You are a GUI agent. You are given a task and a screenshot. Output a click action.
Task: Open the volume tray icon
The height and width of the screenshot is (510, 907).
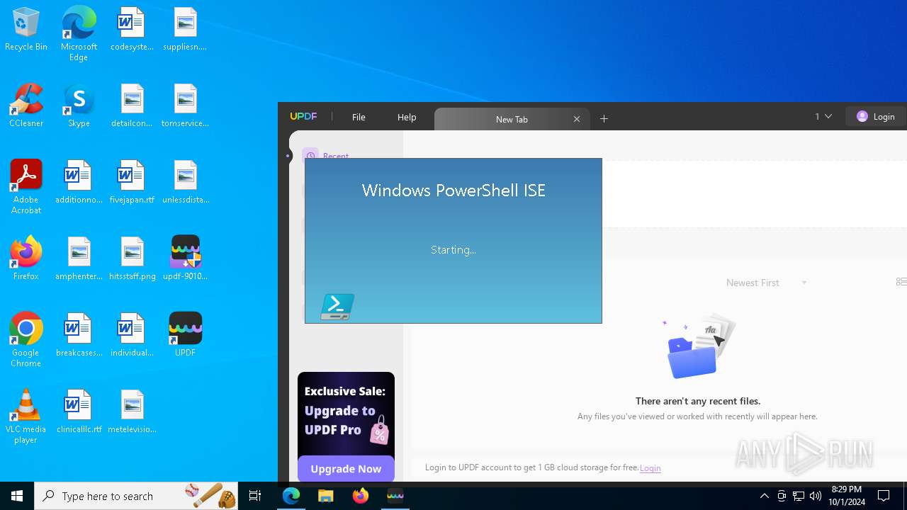point(816,496)
